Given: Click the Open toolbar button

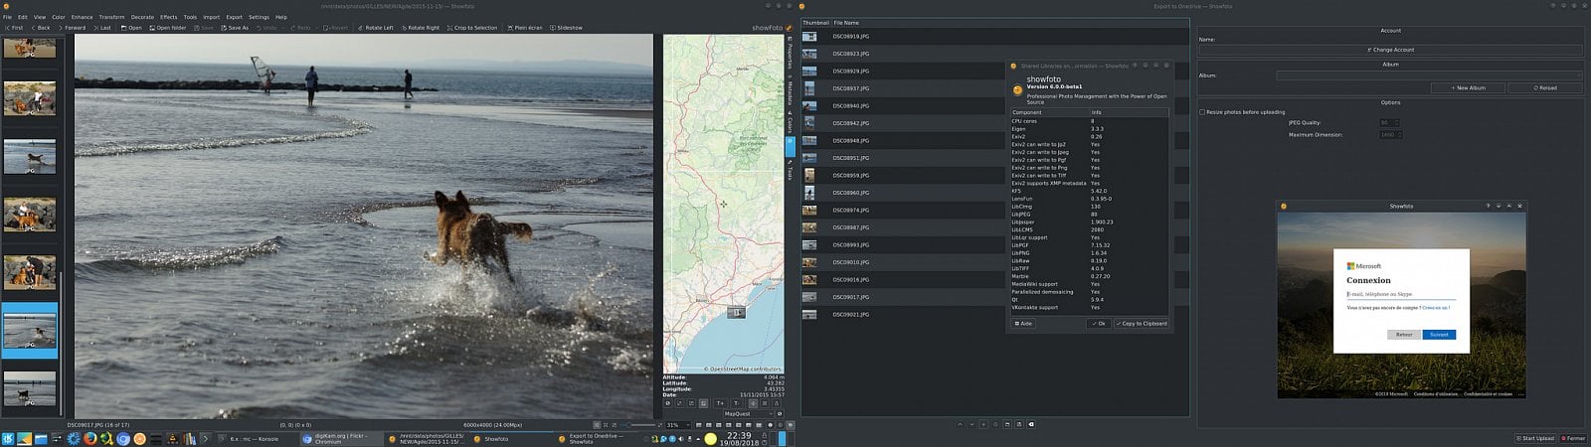Looking at the screenshot, I should point(132,28).
